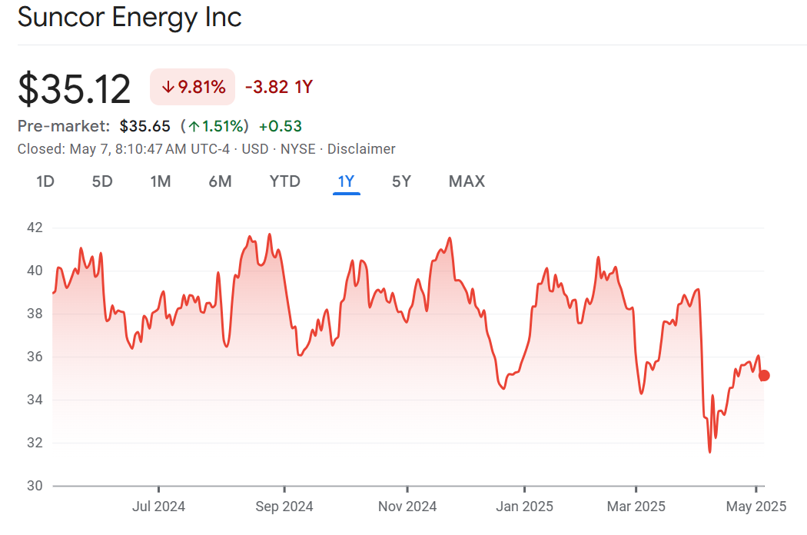The width and height of the screenshot is (807, 535).
Task: Show the 1M price history tab
Action: (160, 181)
